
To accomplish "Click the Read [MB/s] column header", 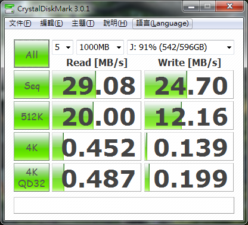I will coord(97,62).
